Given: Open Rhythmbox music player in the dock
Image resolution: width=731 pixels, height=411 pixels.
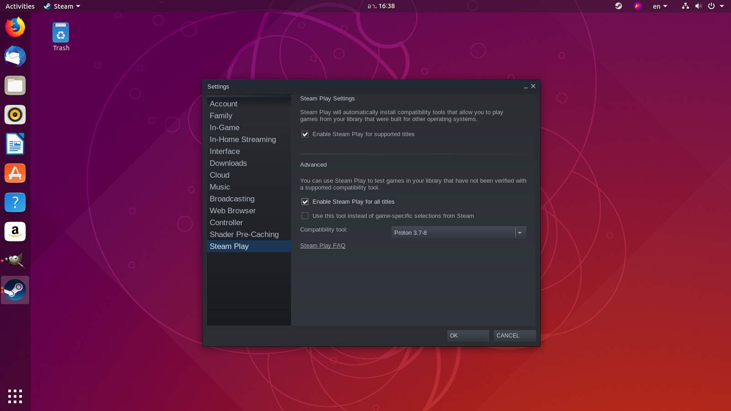Looking at the screenshot, I should 15,115.
